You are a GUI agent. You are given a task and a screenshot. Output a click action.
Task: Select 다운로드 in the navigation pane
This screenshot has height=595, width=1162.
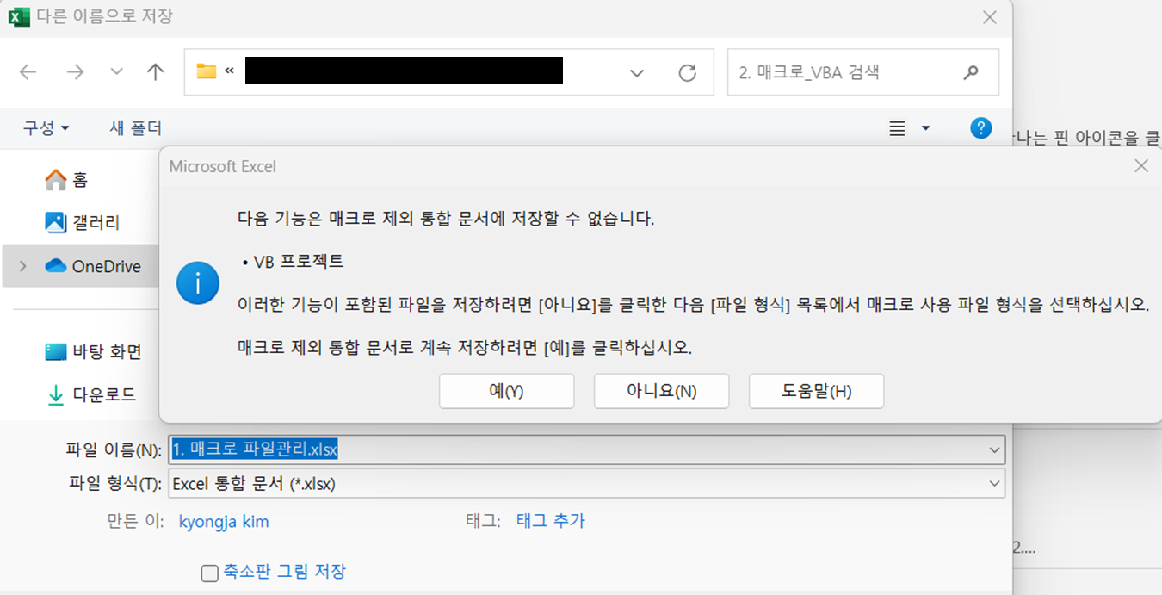pyautogui.click(x=90, y=395)
